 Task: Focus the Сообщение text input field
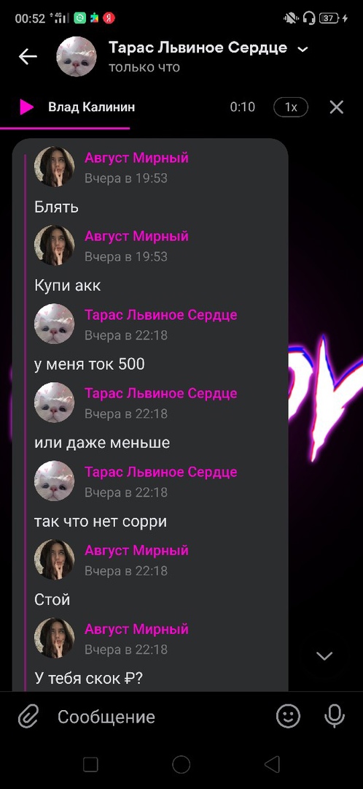pos(160,717)
